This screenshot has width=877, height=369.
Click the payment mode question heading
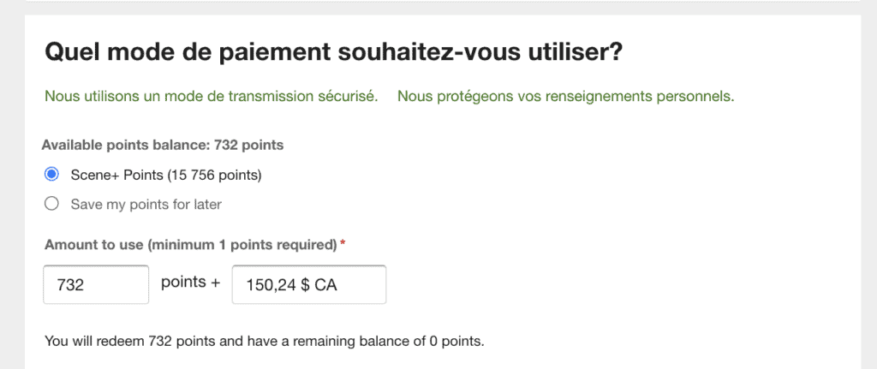point(333,53)
